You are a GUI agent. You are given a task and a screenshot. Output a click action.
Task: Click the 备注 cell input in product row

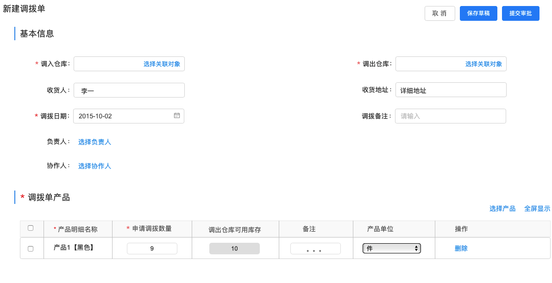[x=315, y=248]
